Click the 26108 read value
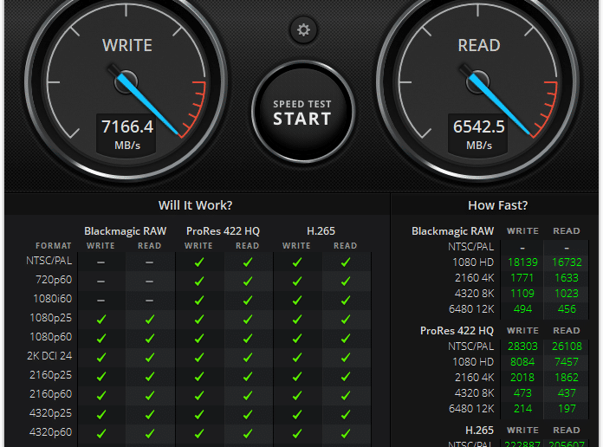Screen dimensions: 603x447 click(x=567, y=347)
